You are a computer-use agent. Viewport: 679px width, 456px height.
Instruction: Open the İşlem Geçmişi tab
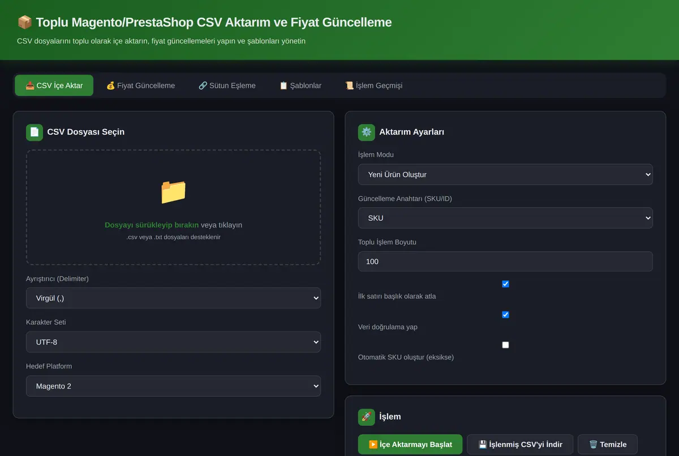point(374,85)
